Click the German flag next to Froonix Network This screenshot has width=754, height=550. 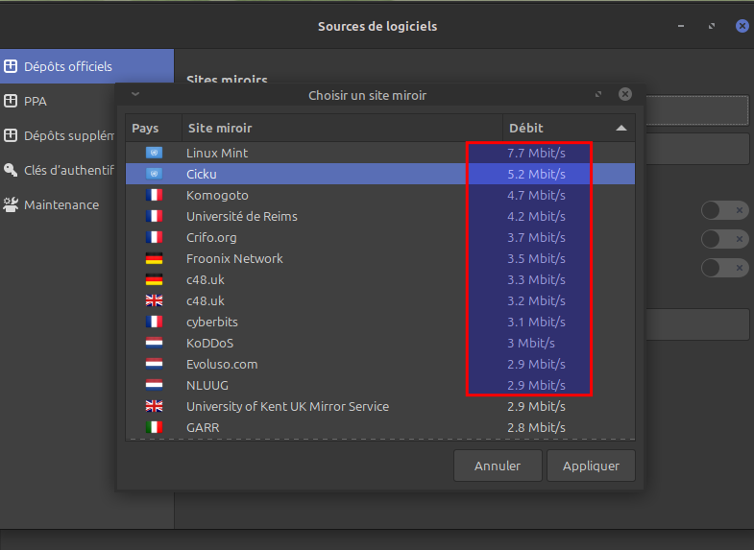point(154,258)
